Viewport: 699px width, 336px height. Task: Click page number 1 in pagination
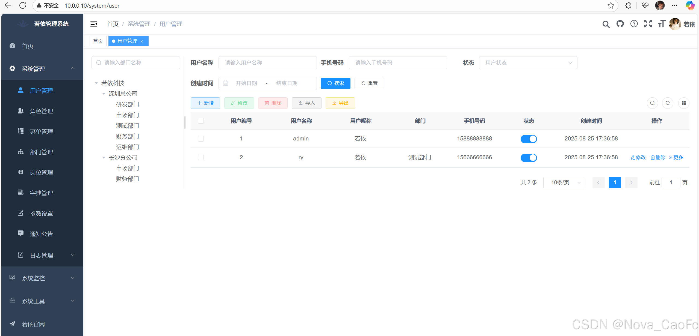pos(615,182)
